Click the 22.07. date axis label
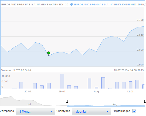Viewport: 146px width, 116px height. point(28,92)
